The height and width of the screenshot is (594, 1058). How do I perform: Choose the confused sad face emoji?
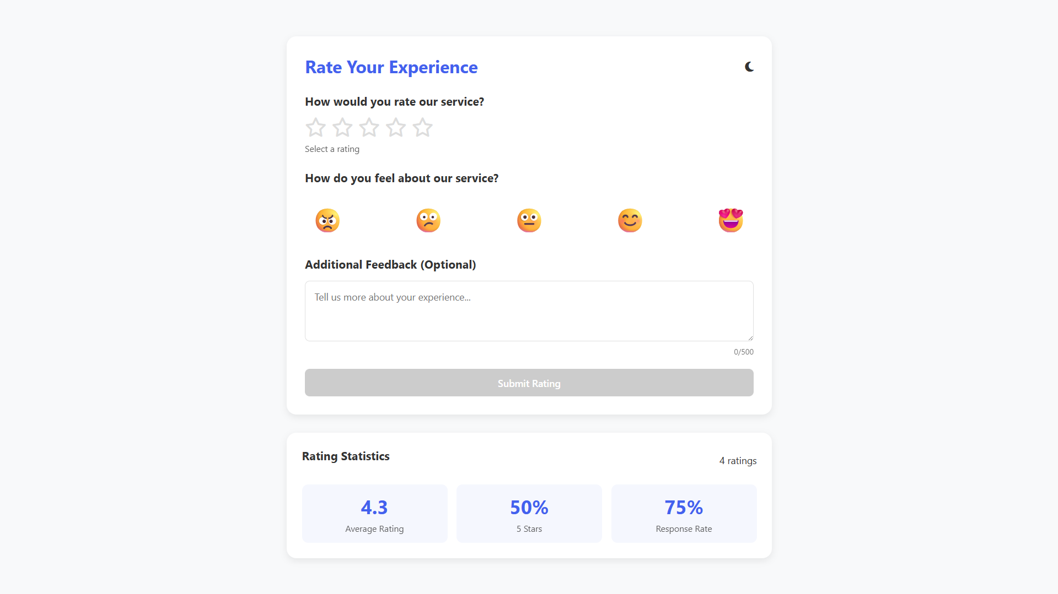click(428, 221)
